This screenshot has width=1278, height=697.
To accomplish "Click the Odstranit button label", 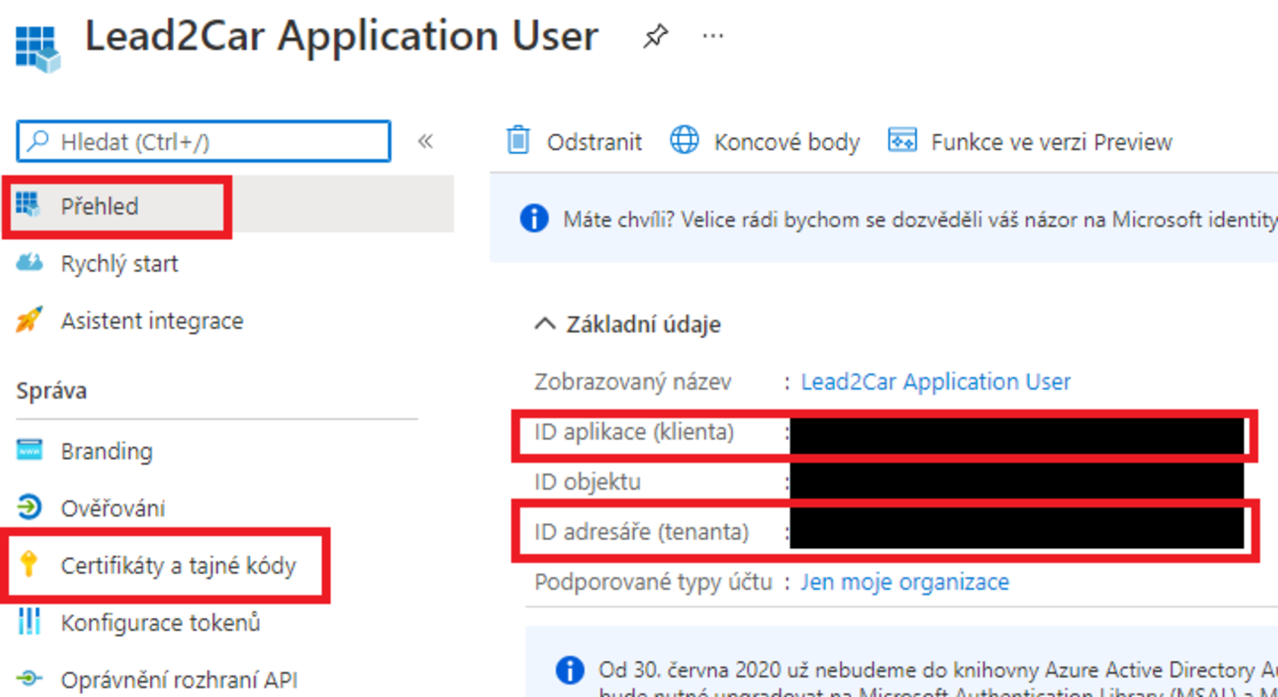I will pos(594,142).
